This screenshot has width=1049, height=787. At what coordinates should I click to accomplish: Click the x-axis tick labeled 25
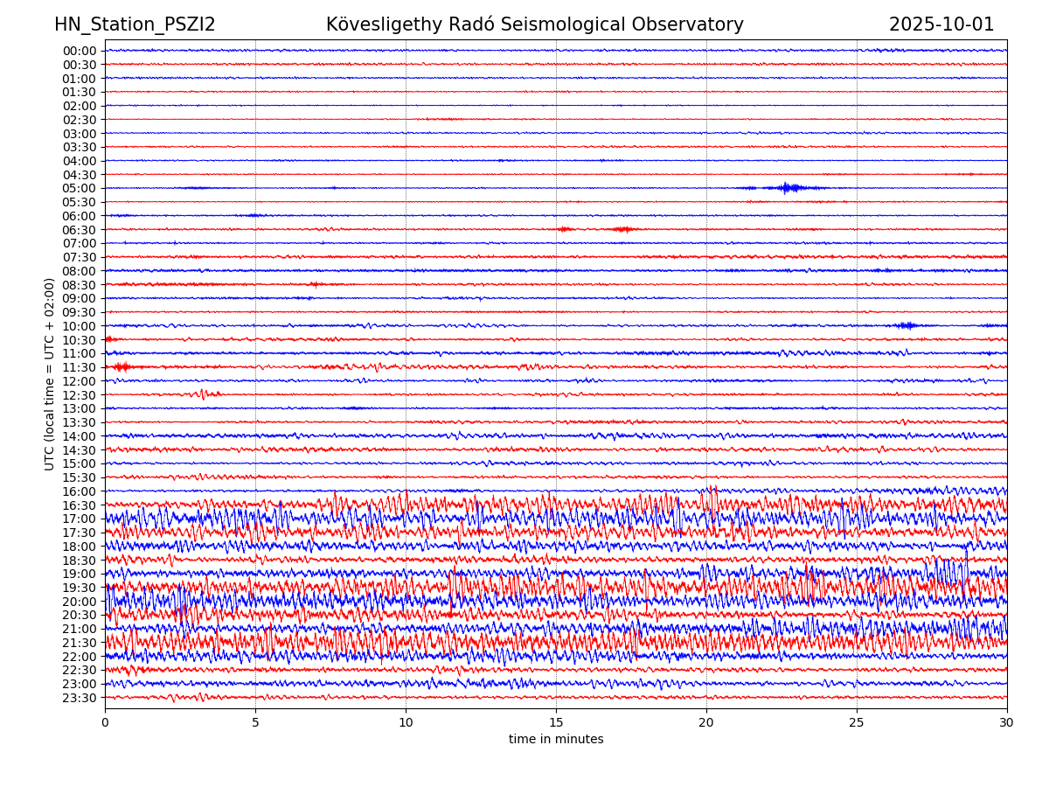click(x=857, y=722)
